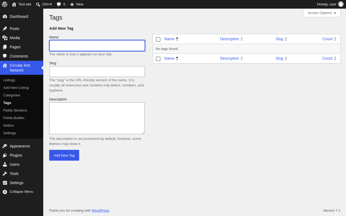
Task: Check the select-all checkbox in the table header
Action: point(158,39)
